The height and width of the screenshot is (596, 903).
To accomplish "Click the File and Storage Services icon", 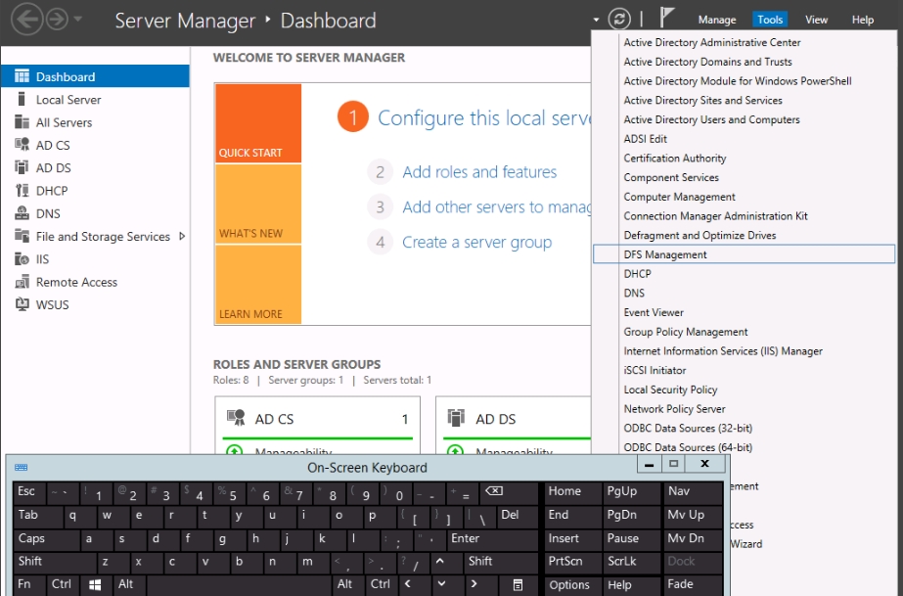I will point(22,236).
